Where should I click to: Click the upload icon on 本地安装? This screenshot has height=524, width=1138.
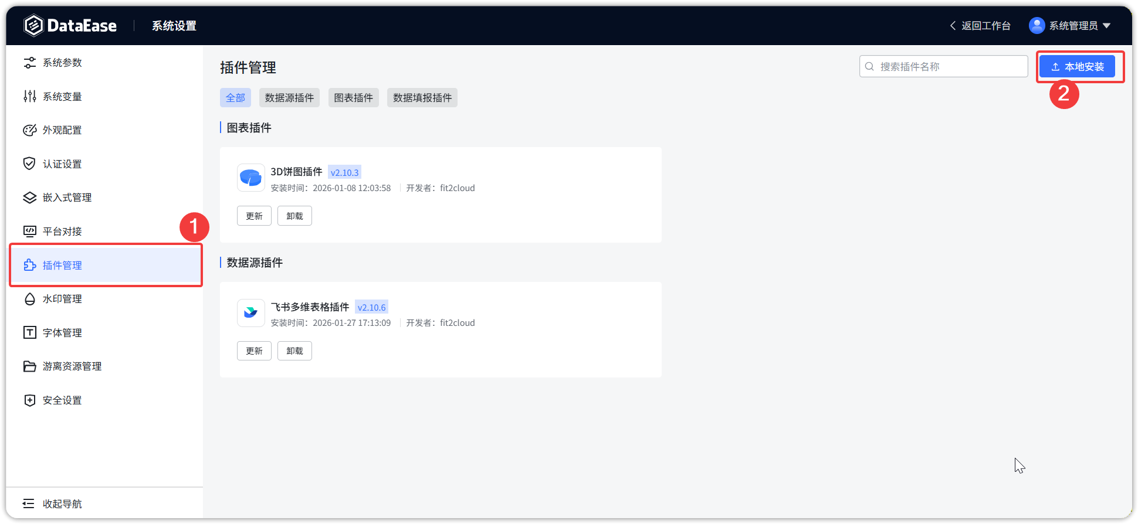point(1055,67)
